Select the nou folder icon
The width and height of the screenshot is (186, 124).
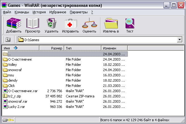[x=5, y=75]
